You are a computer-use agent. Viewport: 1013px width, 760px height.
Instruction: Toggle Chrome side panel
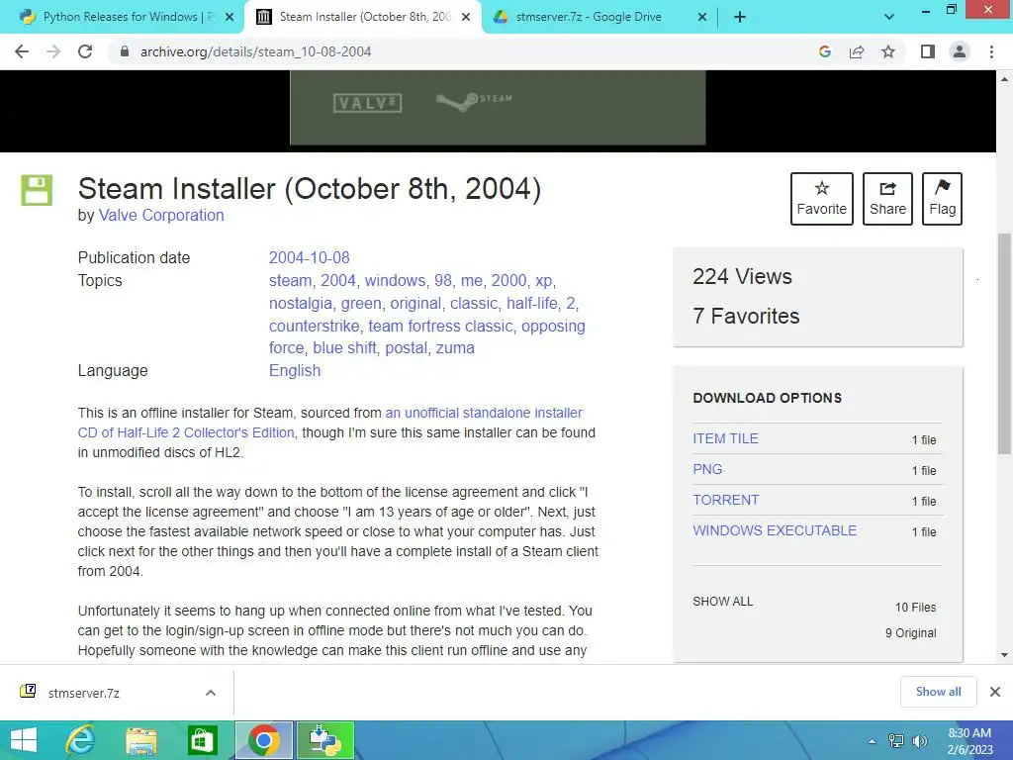[928, 51]
